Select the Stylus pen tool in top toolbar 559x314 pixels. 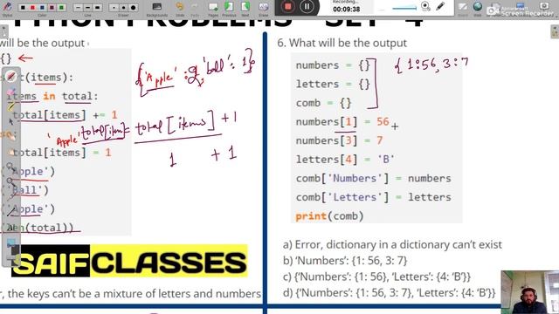tap(7, 7)
